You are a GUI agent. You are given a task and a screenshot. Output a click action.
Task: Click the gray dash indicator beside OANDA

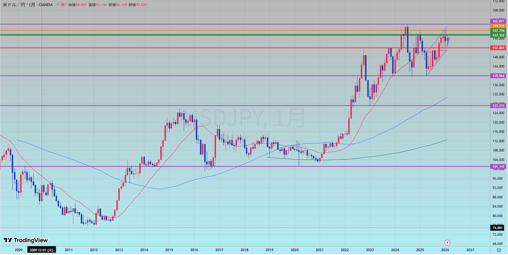pos(58,5)
